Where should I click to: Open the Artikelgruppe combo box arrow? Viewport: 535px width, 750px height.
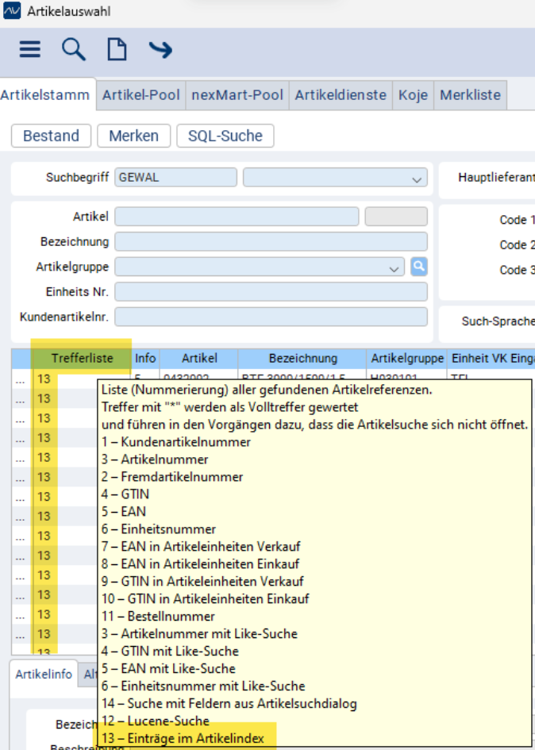[x=395, y=268]
